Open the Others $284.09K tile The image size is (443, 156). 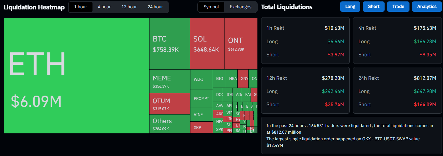pyautogui.click(x=170, y=124)
